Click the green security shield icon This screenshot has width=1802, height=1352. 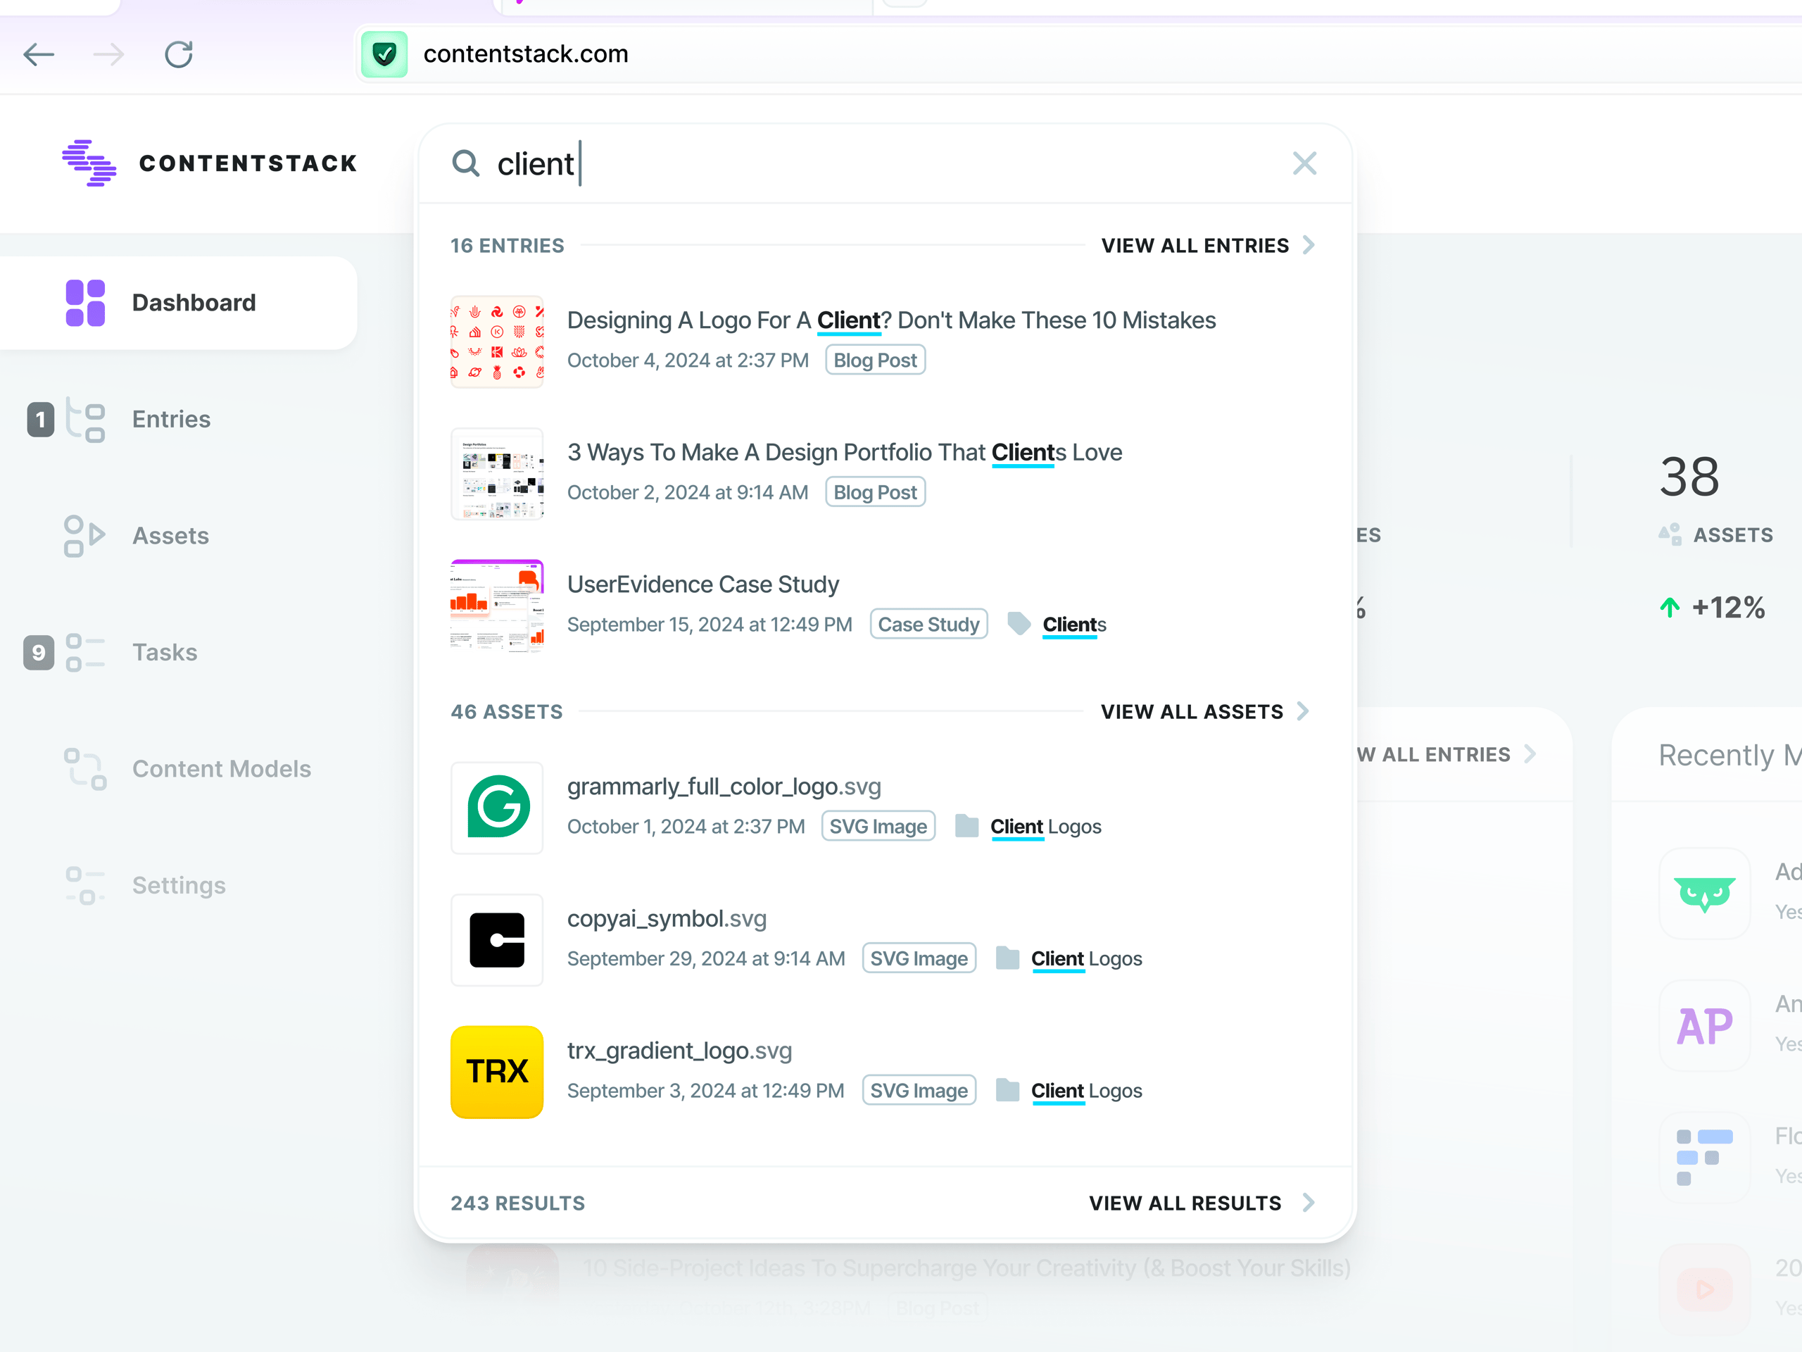[x=384, y=54]
